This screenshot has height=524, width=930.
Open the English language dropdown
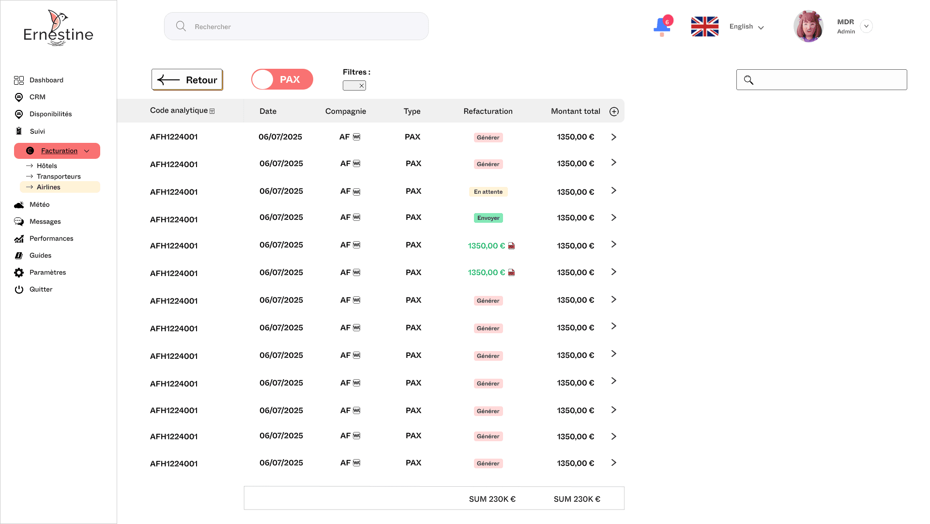click(x=746, y=27)
